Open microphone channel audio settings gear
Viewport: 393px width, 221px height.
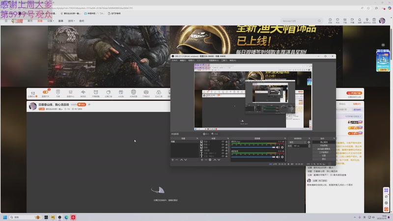pyautogui.click(x=282, y=147)
